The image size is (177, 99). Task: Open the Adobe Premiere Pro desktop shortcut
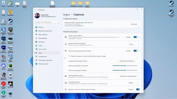tap(4, 49)
